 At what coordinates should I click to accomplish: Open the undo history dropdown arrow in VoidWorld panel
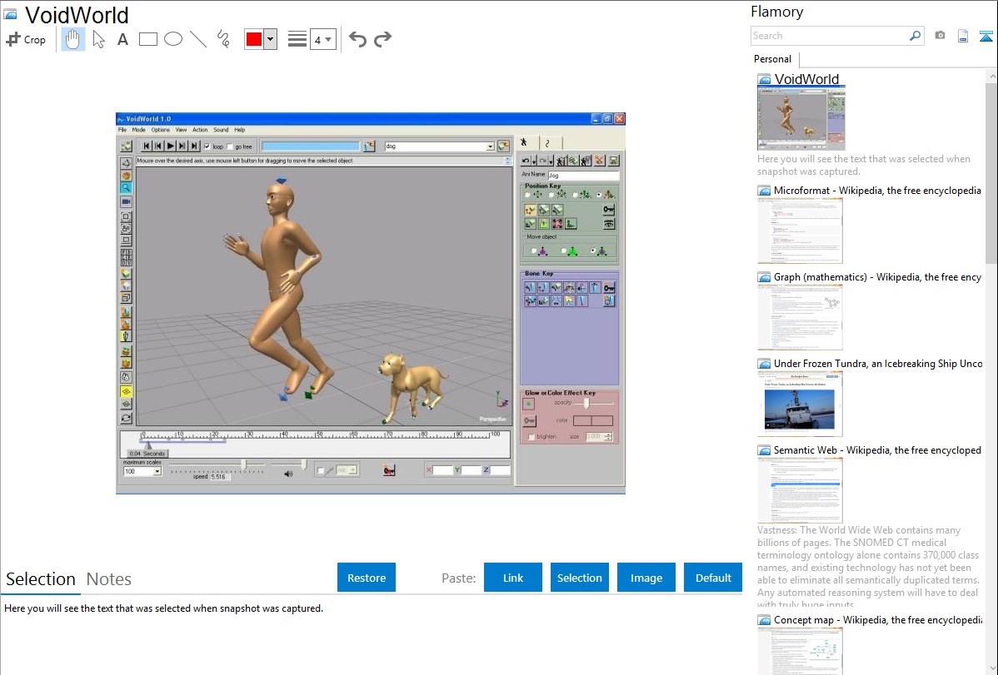click(533, 161)
